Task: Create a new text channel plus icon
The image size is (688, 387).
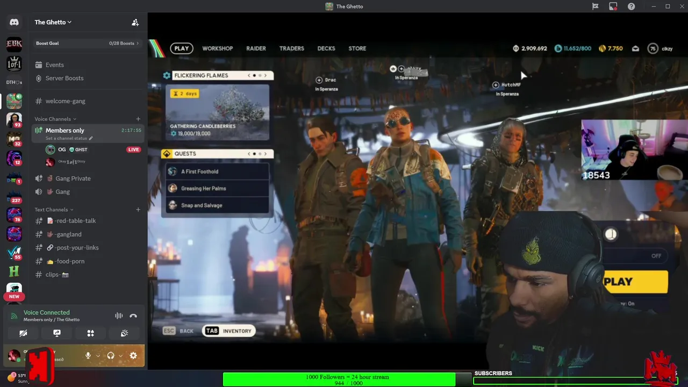Action: [138, 210]
